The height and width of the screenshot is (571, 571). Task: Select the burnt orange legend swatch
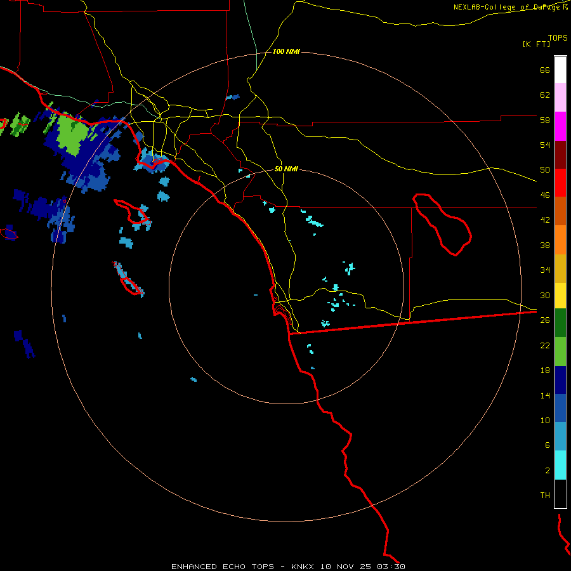560,211
